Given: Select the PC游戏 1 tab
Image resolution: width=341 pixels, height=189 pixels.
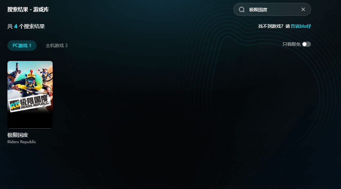Looking at the screenshot, I should [22, 45].
